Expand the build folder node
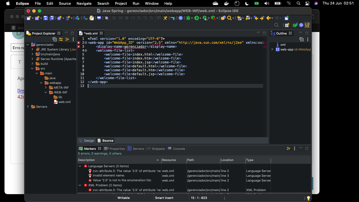Screen dimensions: 359x202 tap(32, 64)
